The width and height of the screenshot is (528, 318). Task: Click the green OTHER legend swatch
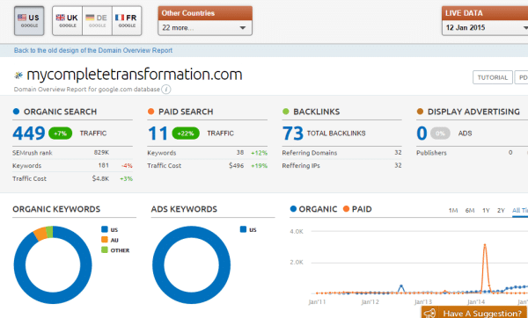click(x=105, y=249)
